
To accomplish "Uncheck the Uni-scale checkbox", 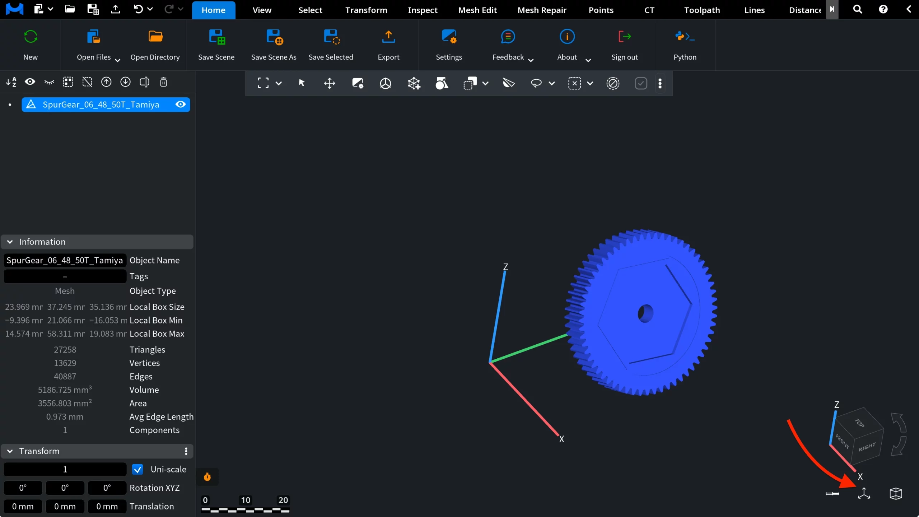I will click(137, 469).
